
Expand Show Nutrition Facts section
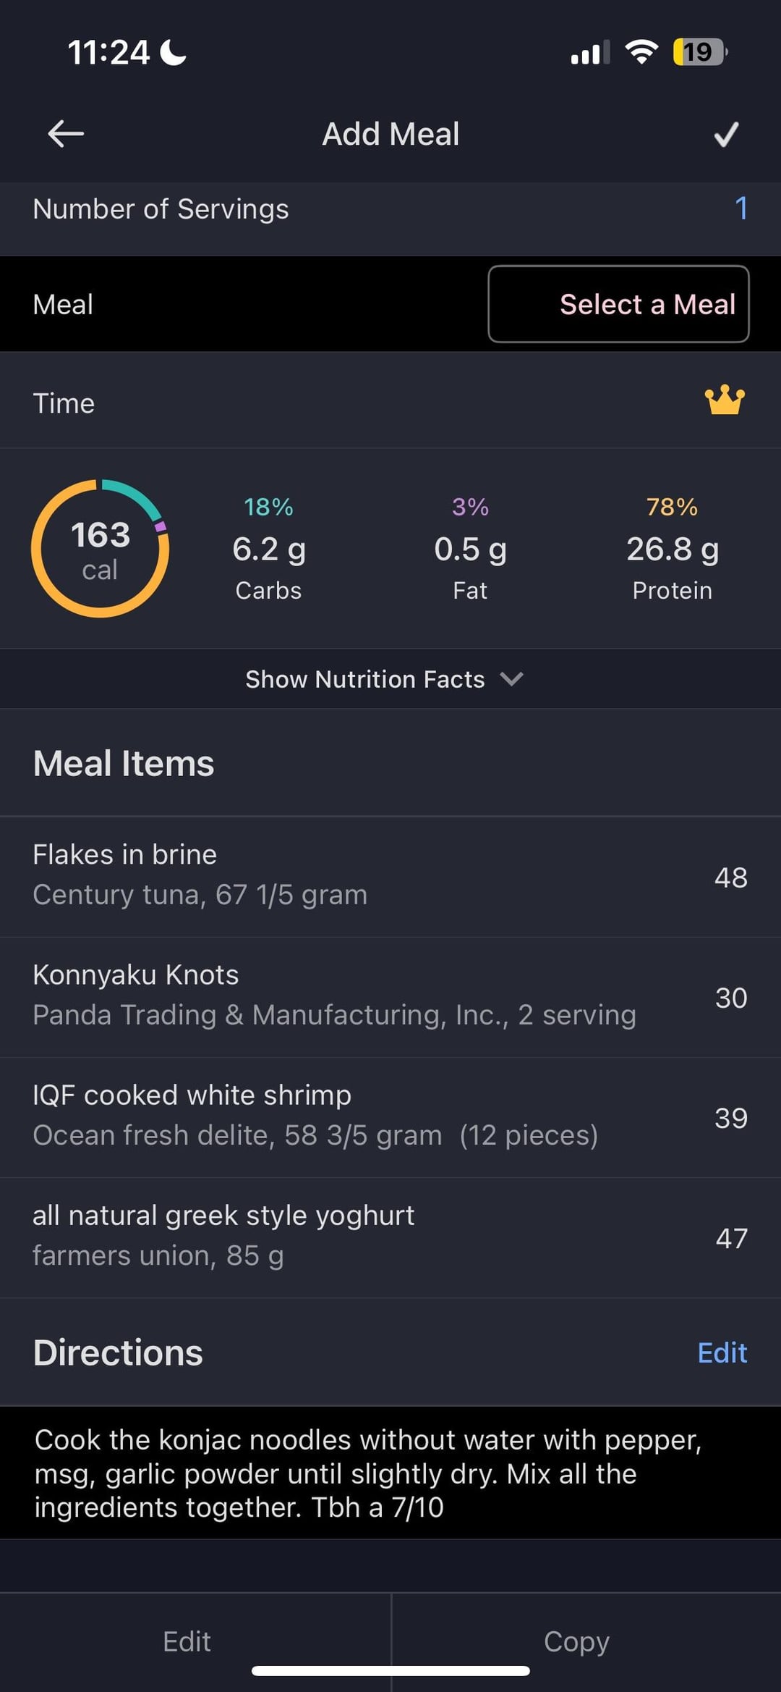[365, 679]
